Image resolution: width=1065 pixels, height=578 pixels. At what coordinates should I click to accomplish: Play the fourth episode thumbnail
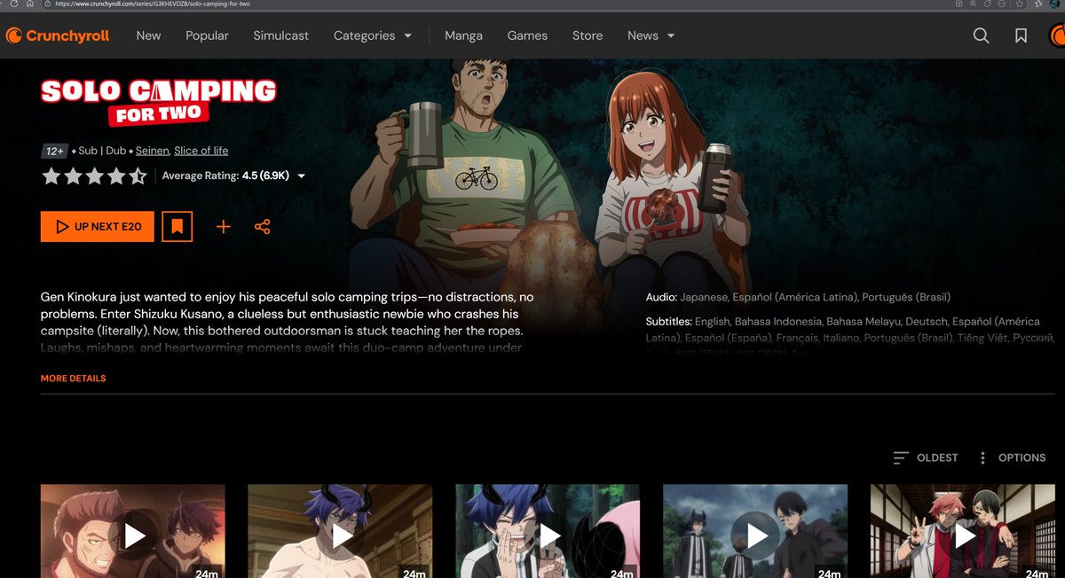(755, 531)
